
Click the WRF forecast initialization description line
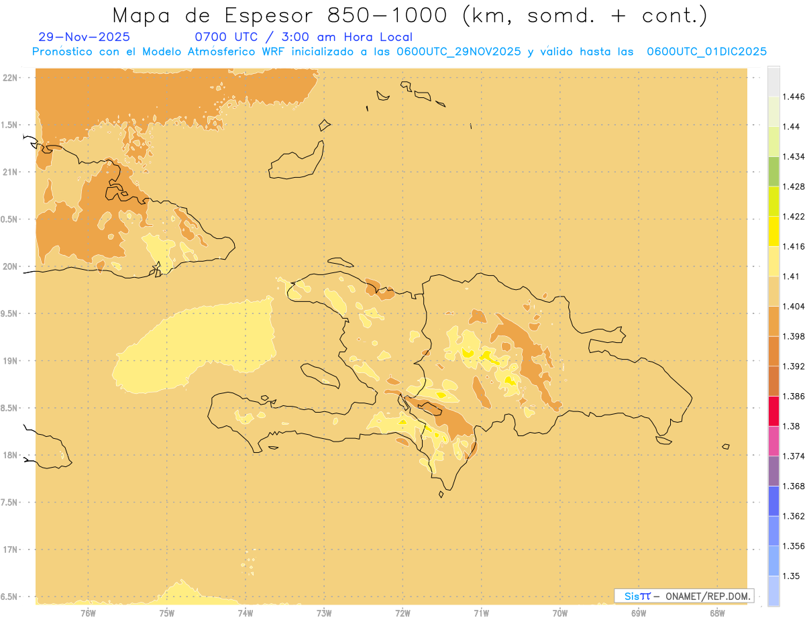pyautogui.click(x=400, y=52)
